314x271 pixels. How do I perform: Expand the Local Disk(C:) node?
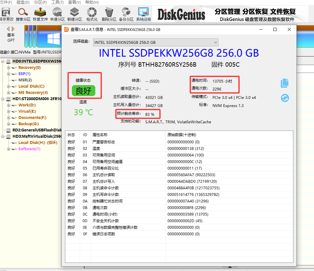(9, 86)
